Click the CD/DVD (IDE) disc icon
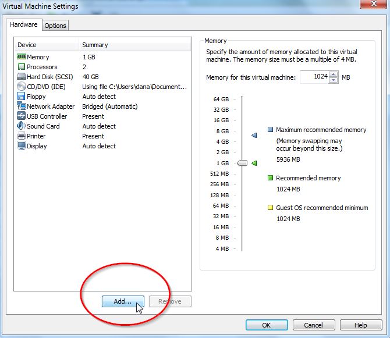 pos(22,86)
